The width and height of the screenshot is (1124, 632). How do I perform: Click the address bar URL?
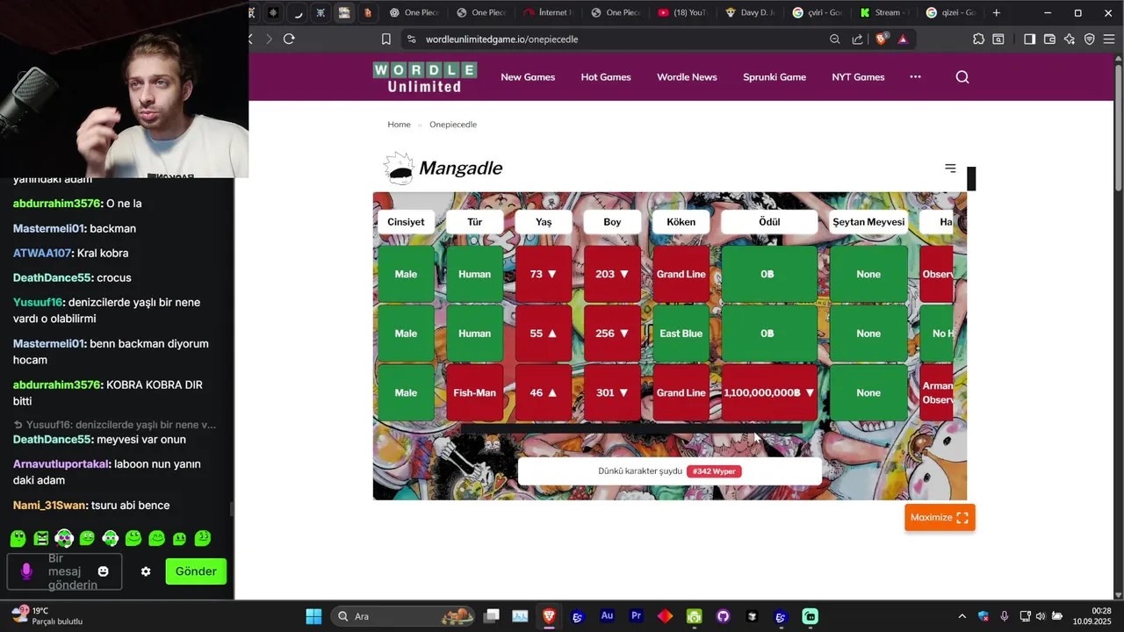pos(501,39)
